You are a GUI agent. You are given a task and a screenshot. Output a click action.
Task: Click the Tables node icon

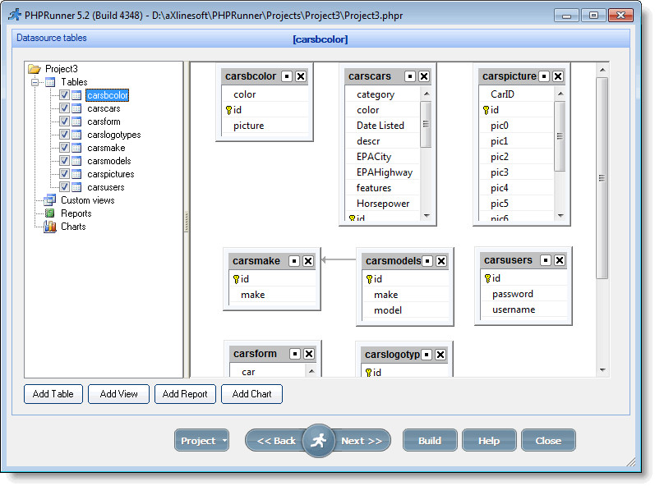click(50, 82)
